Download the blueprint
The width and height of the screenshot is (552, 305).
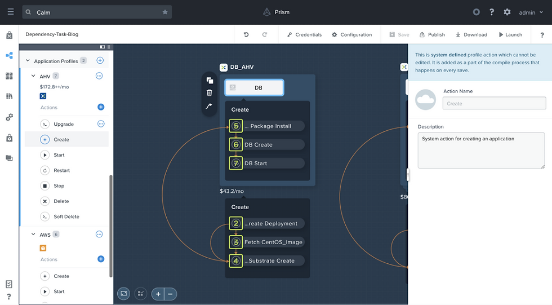tap(471, 34)
